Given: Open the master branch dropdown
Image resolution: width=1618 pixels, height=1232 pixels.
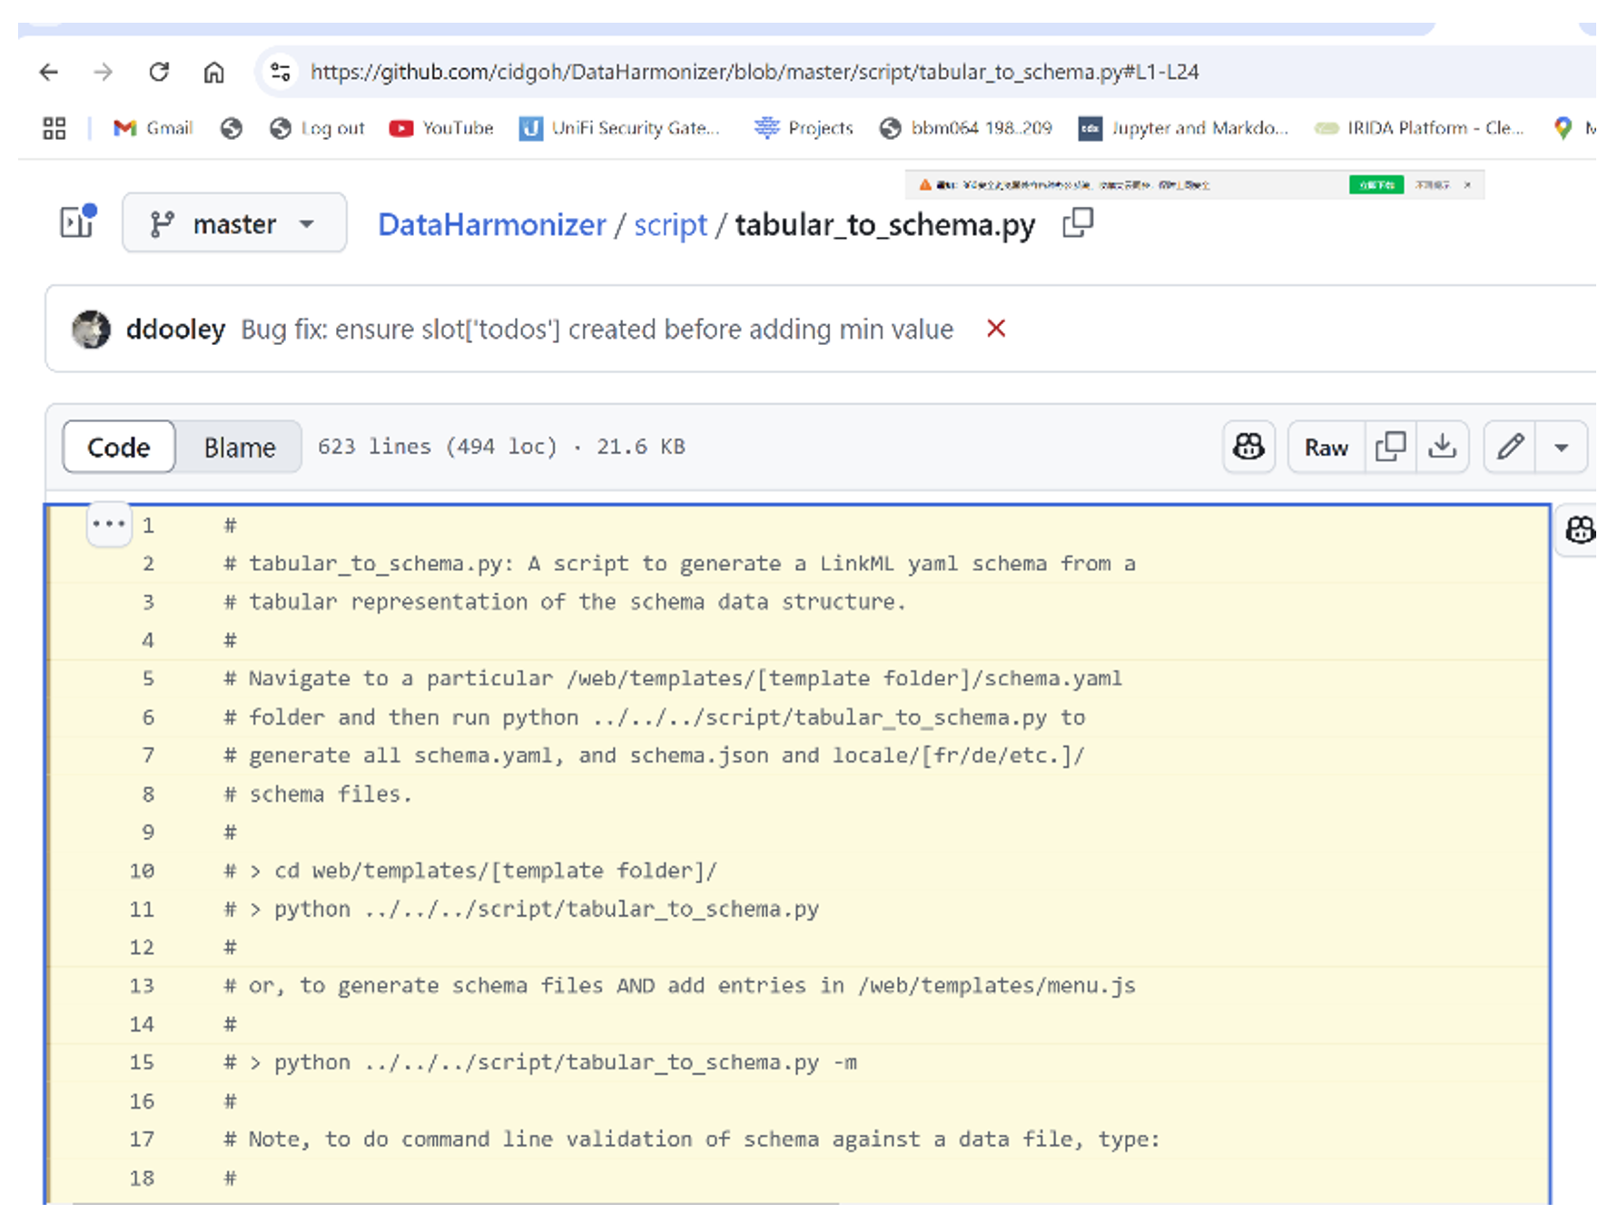Looking at the screenshot, I should 234,222.
